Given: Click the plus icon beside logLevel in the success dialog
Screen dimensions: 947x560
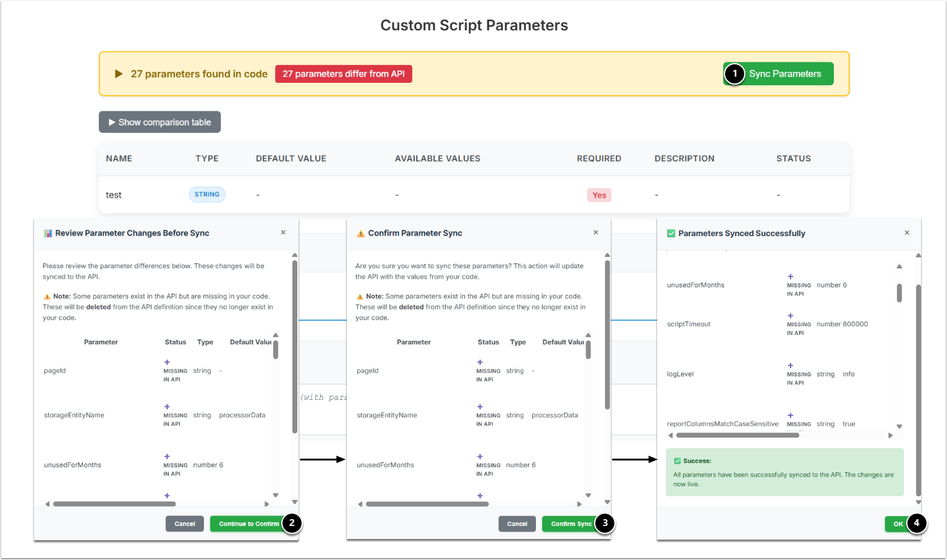Looking at the screenshot, I should coord(790,365).
